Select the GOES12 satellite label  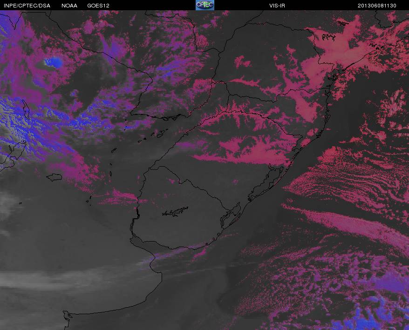(x=98, y=6)
